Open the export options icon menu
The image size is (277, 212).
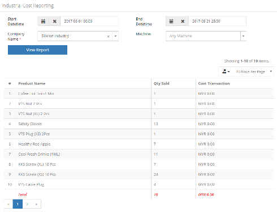point(226,72)
